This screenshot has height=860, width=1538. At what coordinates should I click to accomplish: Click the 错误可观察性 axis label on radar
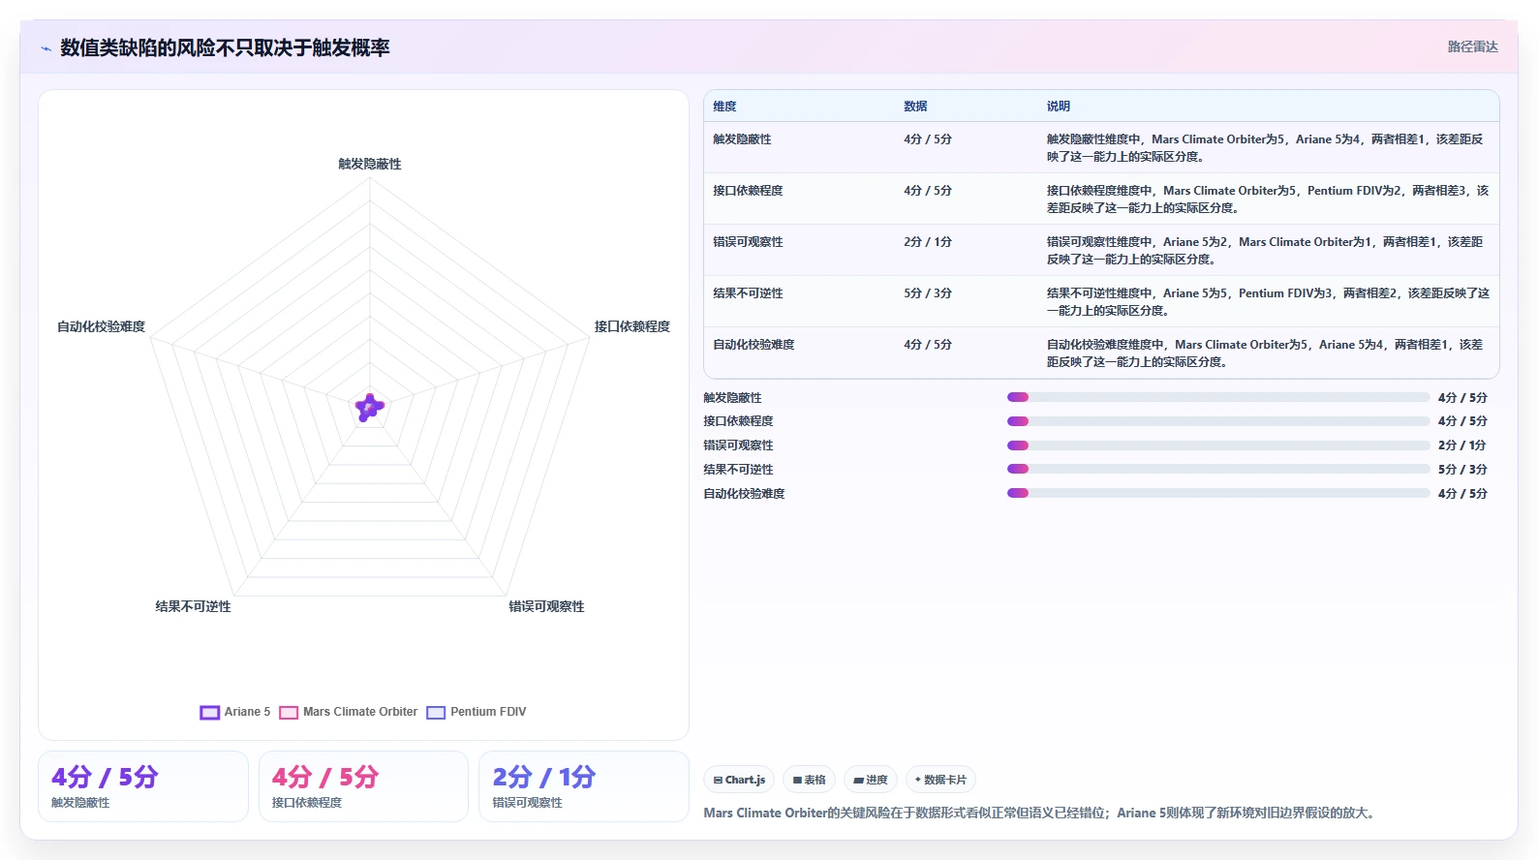546,606
